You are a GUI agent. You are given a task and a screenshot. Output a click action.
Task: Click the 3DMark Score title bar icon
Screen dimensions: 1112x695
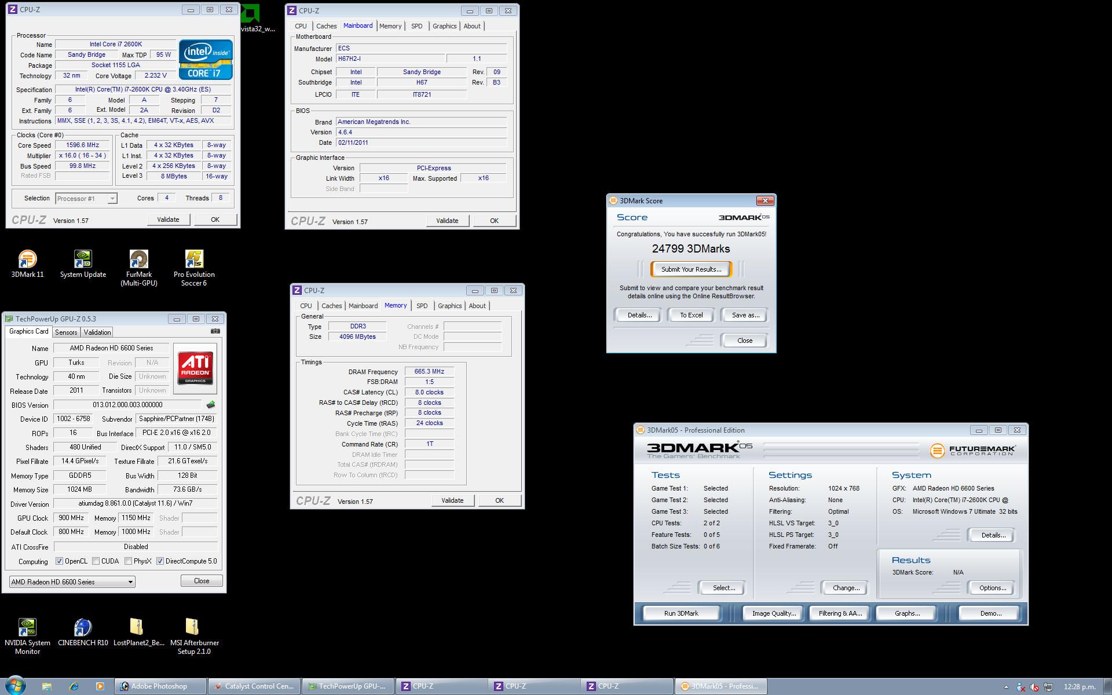[x=613, y=200]
